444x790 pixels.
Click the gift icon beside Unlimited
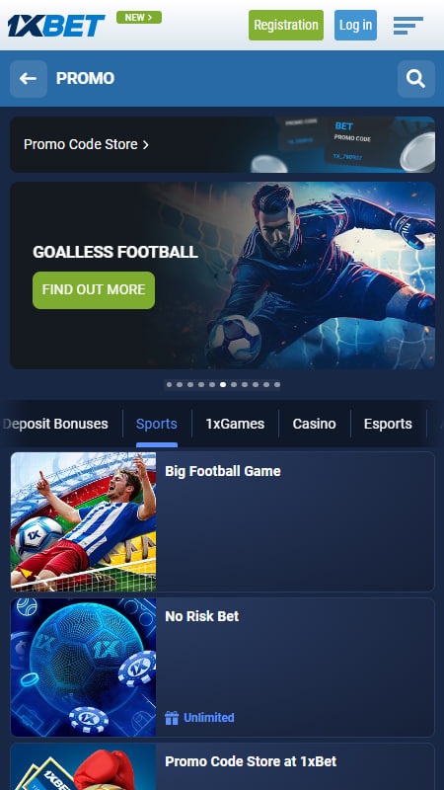click(x=172, y=718)
